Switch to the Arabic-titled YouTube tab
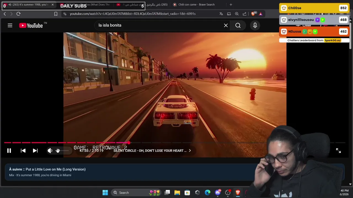Image resolution: width=353 pixels, height=198 pixels. coord(142,5)
